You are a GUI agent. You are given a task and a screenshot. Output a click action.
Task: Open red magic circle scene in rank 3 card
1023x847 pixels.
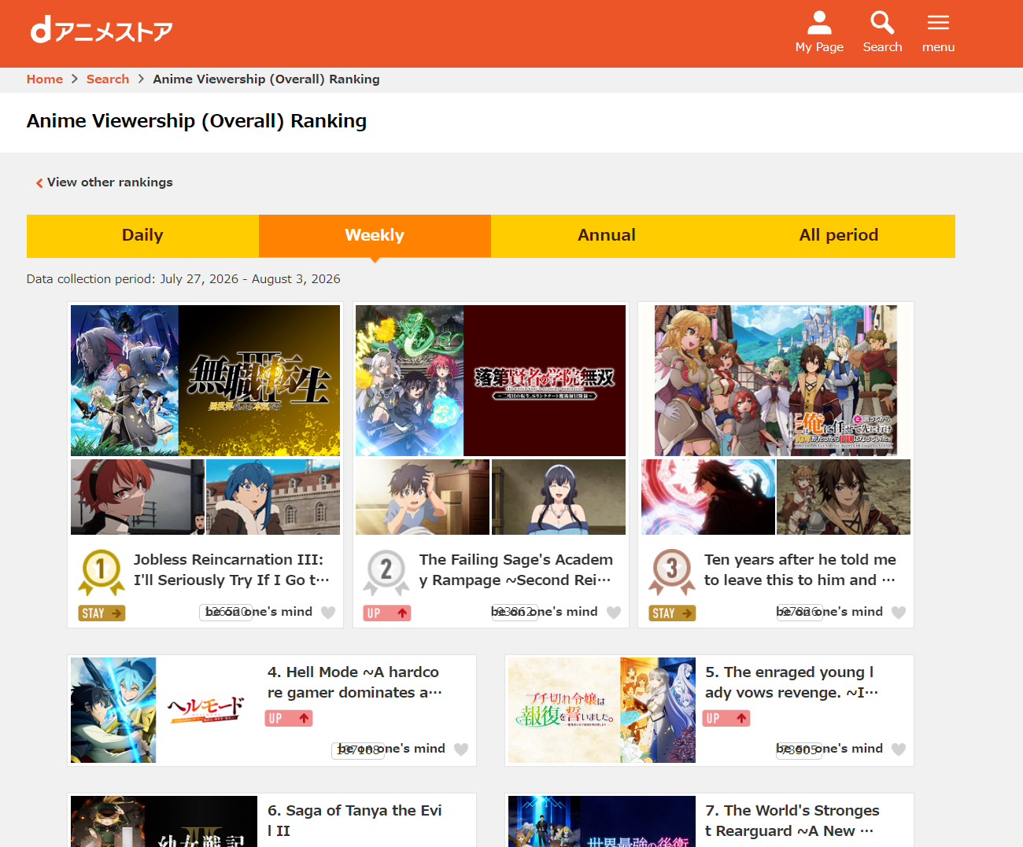point(708,497)
